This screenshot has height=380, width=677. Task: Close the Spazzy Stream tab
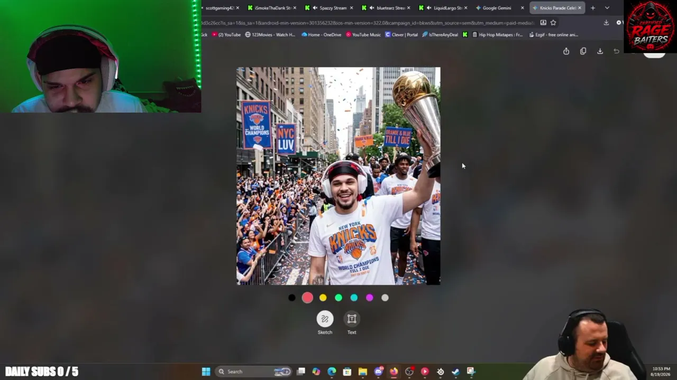coord(352,8)
